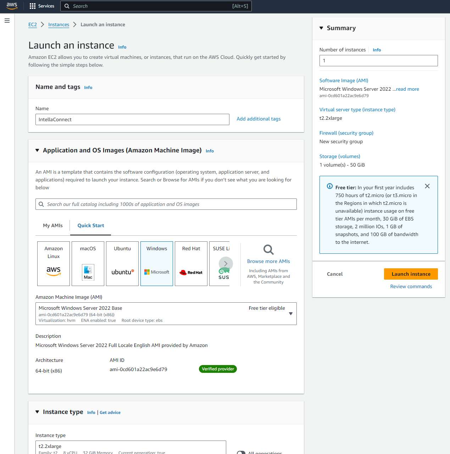Select the Ubuntu AMI tile

[x=122, y=264]
